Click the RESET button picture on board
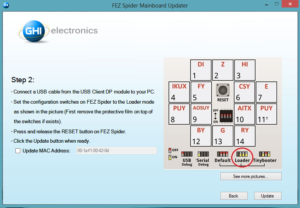The image size is (300, 208). [x=223, y=91]
